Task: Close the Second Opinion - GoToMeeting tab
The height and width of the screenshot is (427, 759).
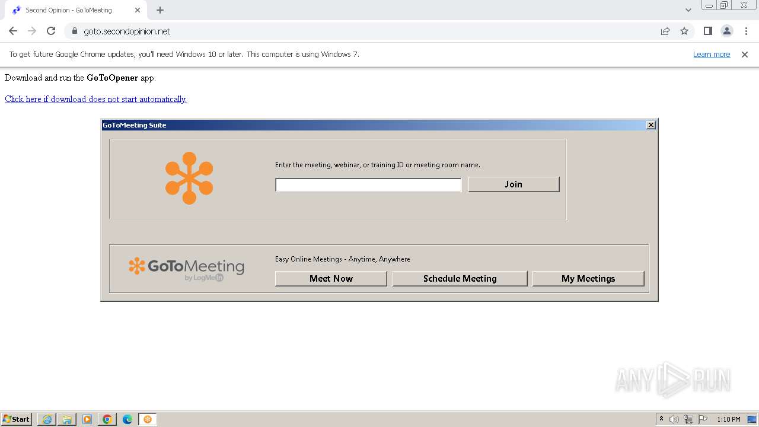Action: [138, 10]
